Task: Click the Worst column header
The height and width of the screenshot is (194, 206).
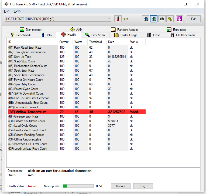Action: pos(80,42)
